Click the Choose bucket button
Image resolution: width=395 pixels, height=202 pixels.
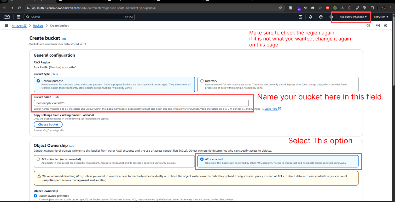click(x=48, y=124)
